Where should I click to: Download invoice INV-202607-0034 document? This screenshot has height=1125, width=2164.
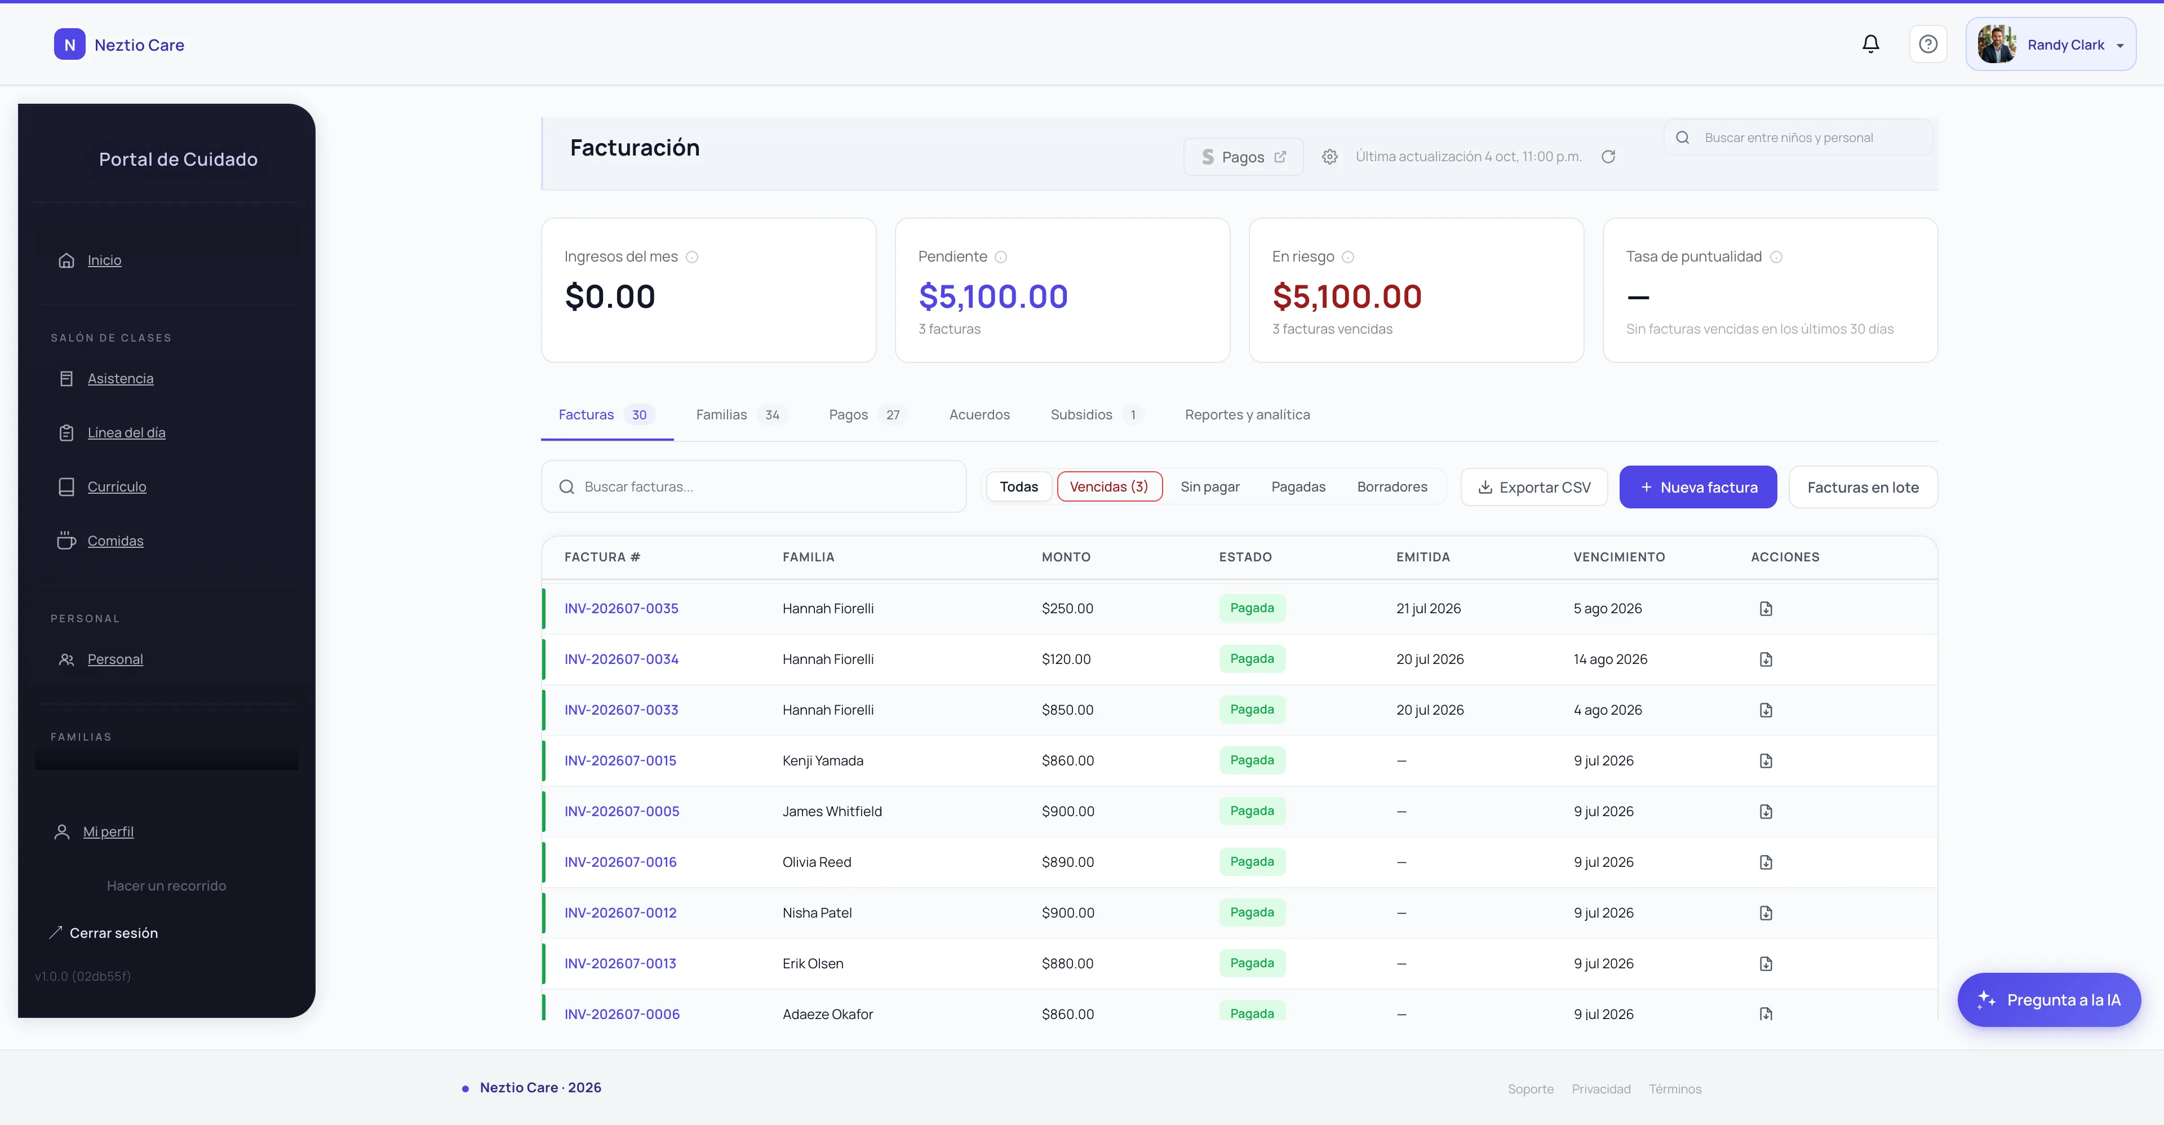click(x=1766, y=659)
